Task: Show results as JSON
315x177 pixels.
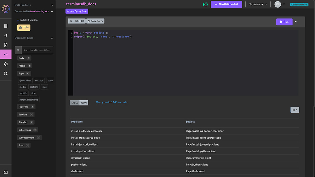Action: point(83,102)
